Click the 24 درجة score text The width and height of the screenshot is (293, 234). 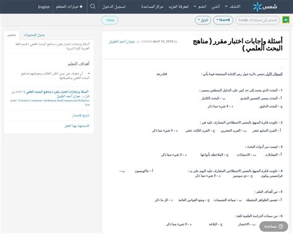162,74
